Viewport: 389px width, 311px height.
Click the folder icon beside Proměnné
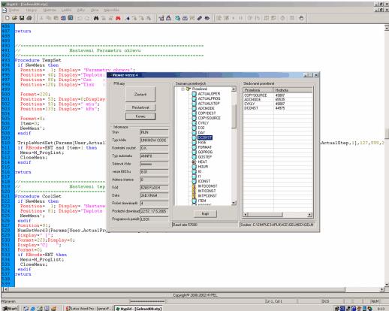coord(188,89)
